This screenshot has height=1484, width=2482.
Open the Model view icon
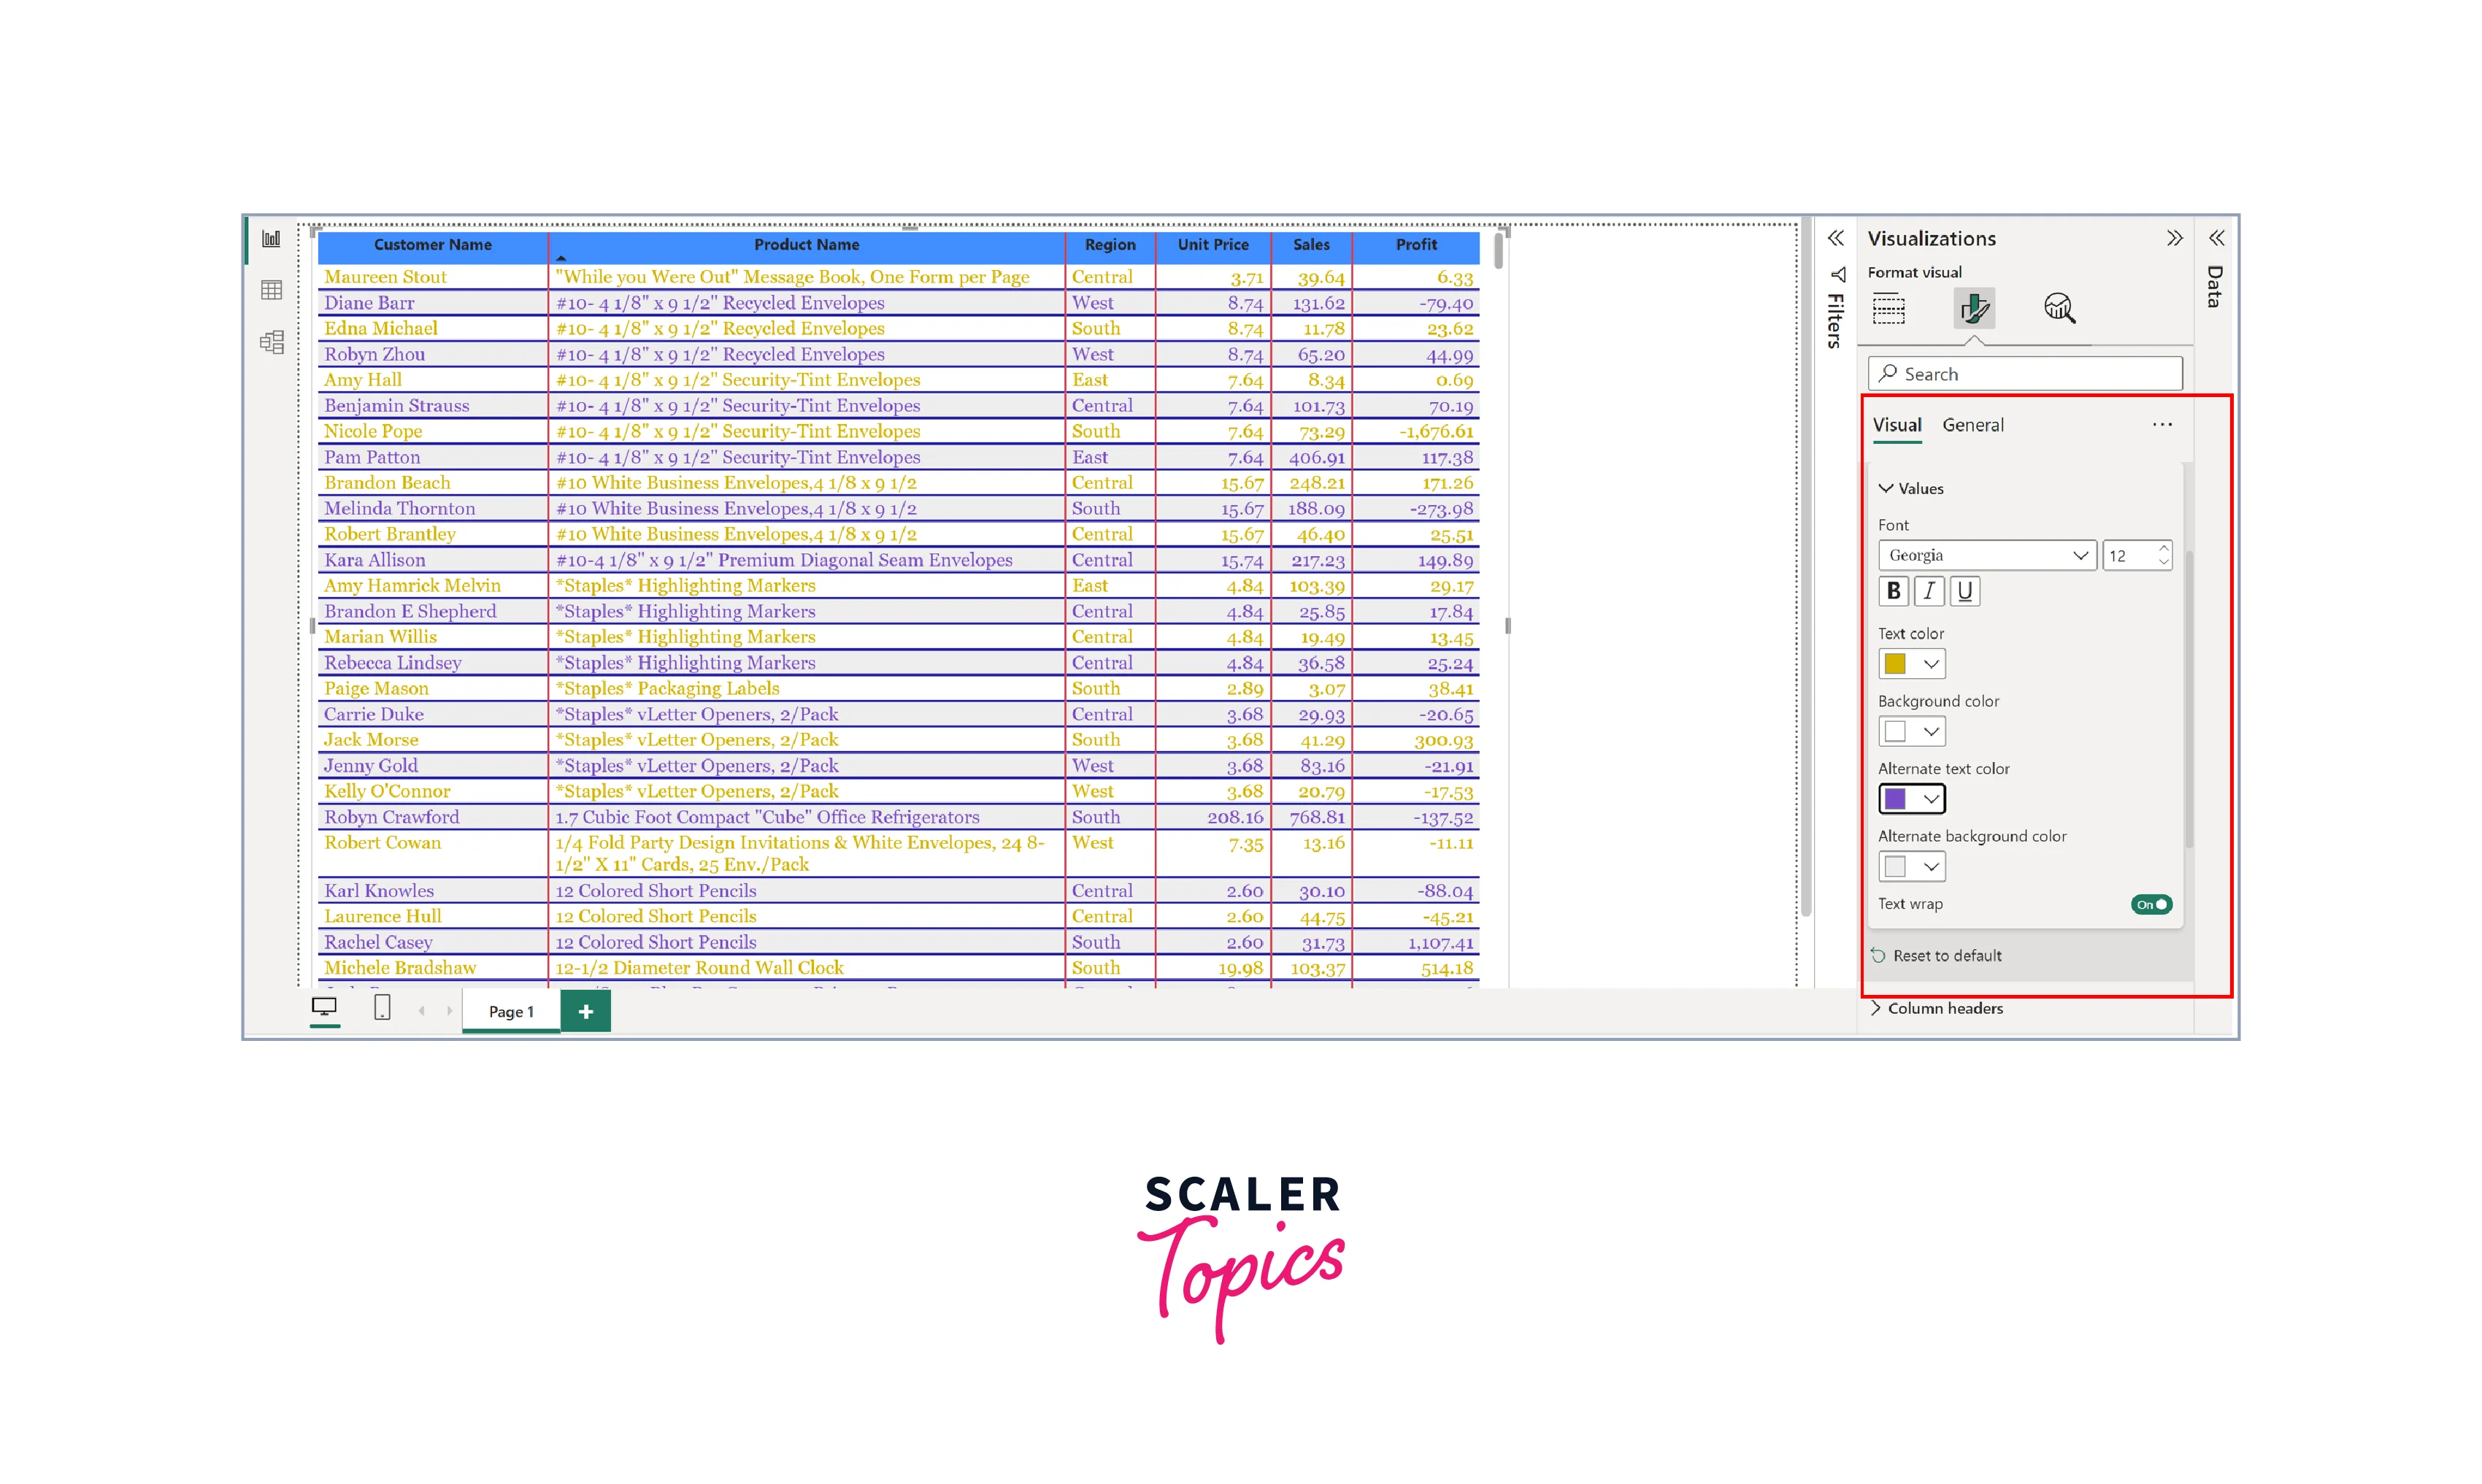[x=271, y=343]
